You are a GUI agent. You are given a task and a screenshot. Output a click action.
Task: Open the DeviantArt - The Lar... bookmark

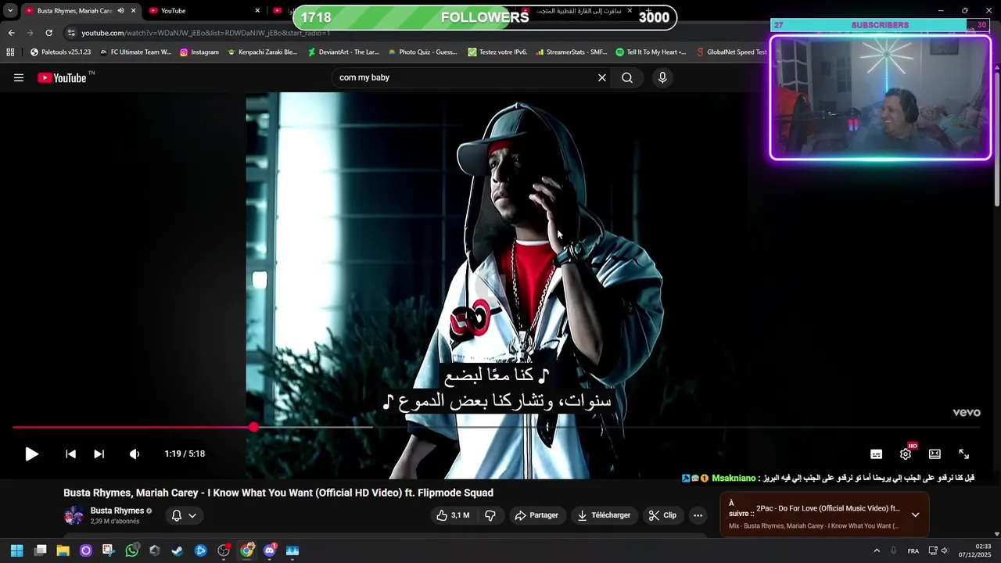(x=343, y=52)
